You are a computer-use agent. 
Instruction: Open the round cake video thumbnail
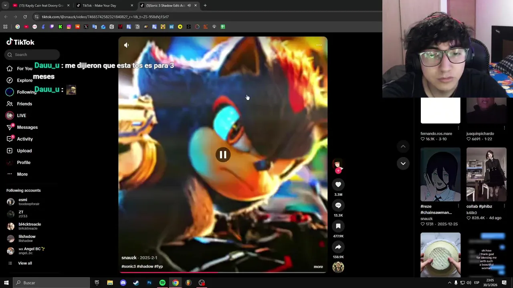pyautogui.click(x=440, y=255)
